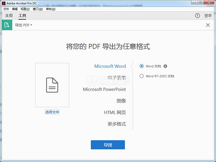216x162 pixels.
Task: Click the green Export PDF tool icon
Action: (7, 25)
